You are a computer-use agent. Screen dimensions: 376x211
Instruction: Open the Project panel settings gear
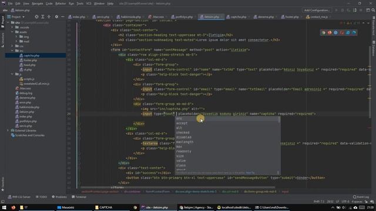click(56, 17)
